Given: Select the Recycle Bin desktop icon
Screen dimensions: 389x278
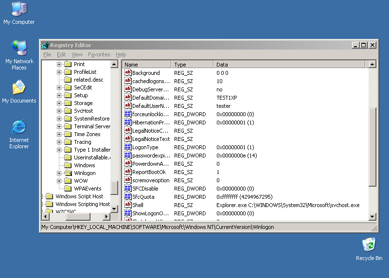Looking at the screenshot, I should [x=369, y=249].
